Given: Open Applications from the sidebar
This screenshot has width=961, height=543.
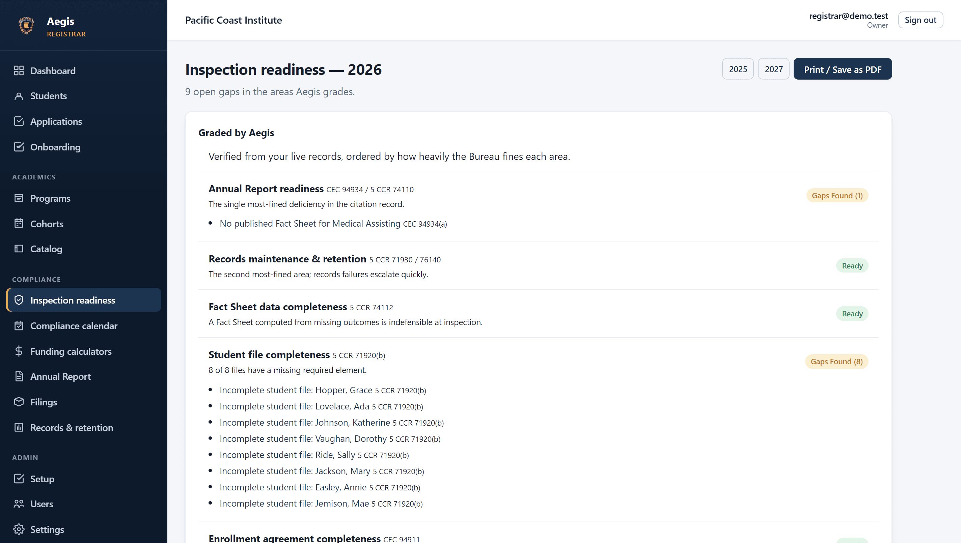Looking at the screenshot, I should coord(84,121).
